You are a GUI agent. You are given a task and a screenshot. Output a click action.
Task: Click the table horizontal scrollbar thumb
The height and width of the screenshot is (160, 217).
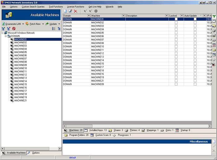pyautogui.click(x=79, y=126)
